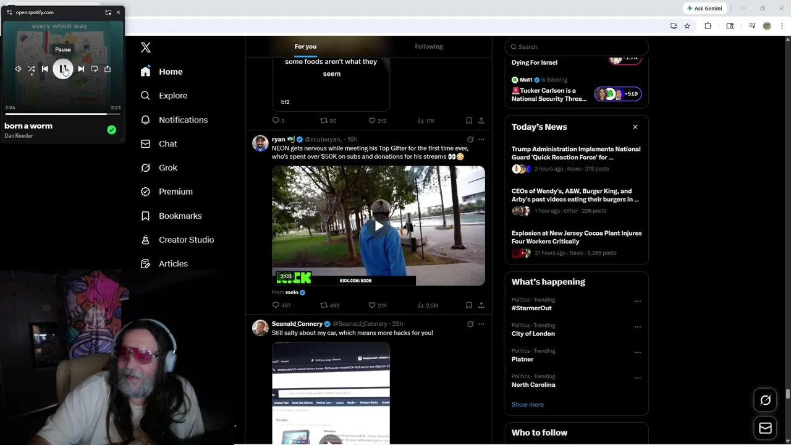This screenshot has height=445, width=791.
Task: View analytics showing 17K views
Action: click(426, 121)
